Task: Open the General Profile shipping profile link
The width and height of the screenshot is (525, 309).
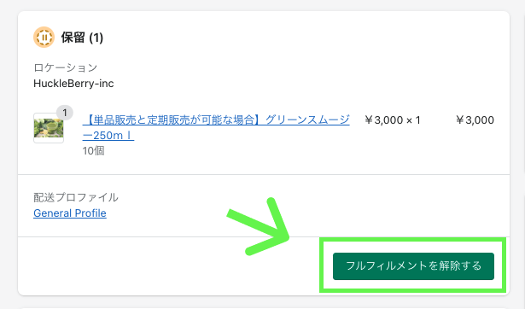Action: click(70, 213)
